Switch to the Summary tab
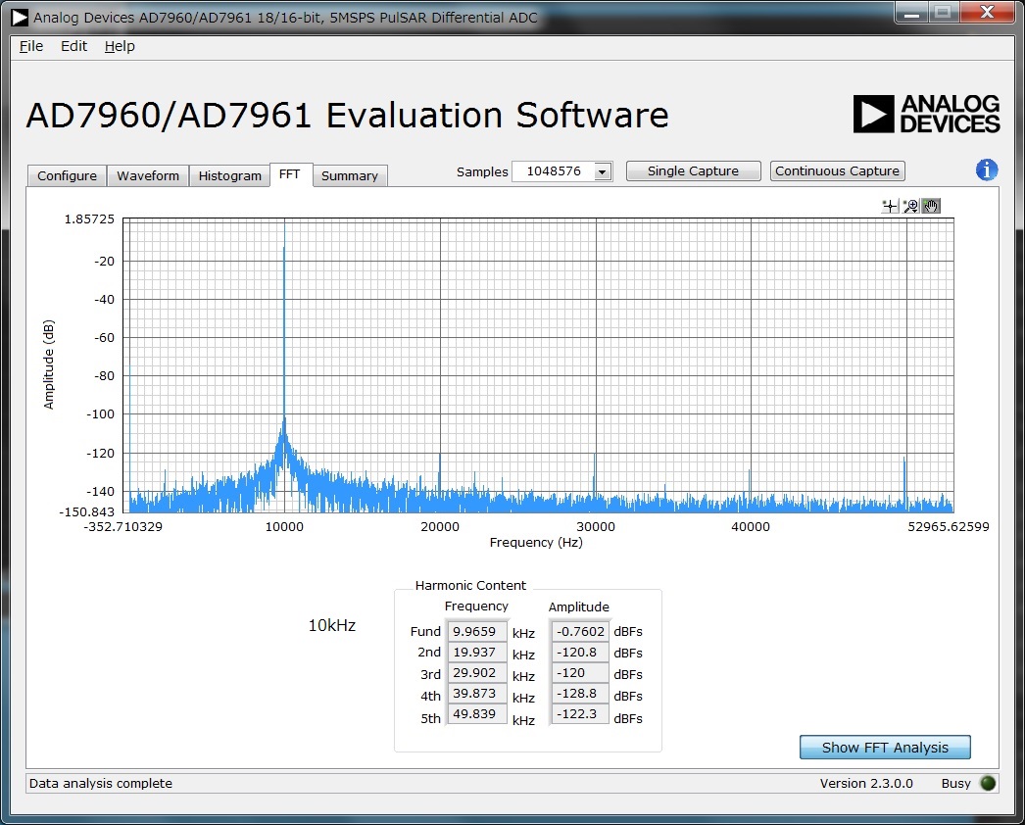 (350, 175)
